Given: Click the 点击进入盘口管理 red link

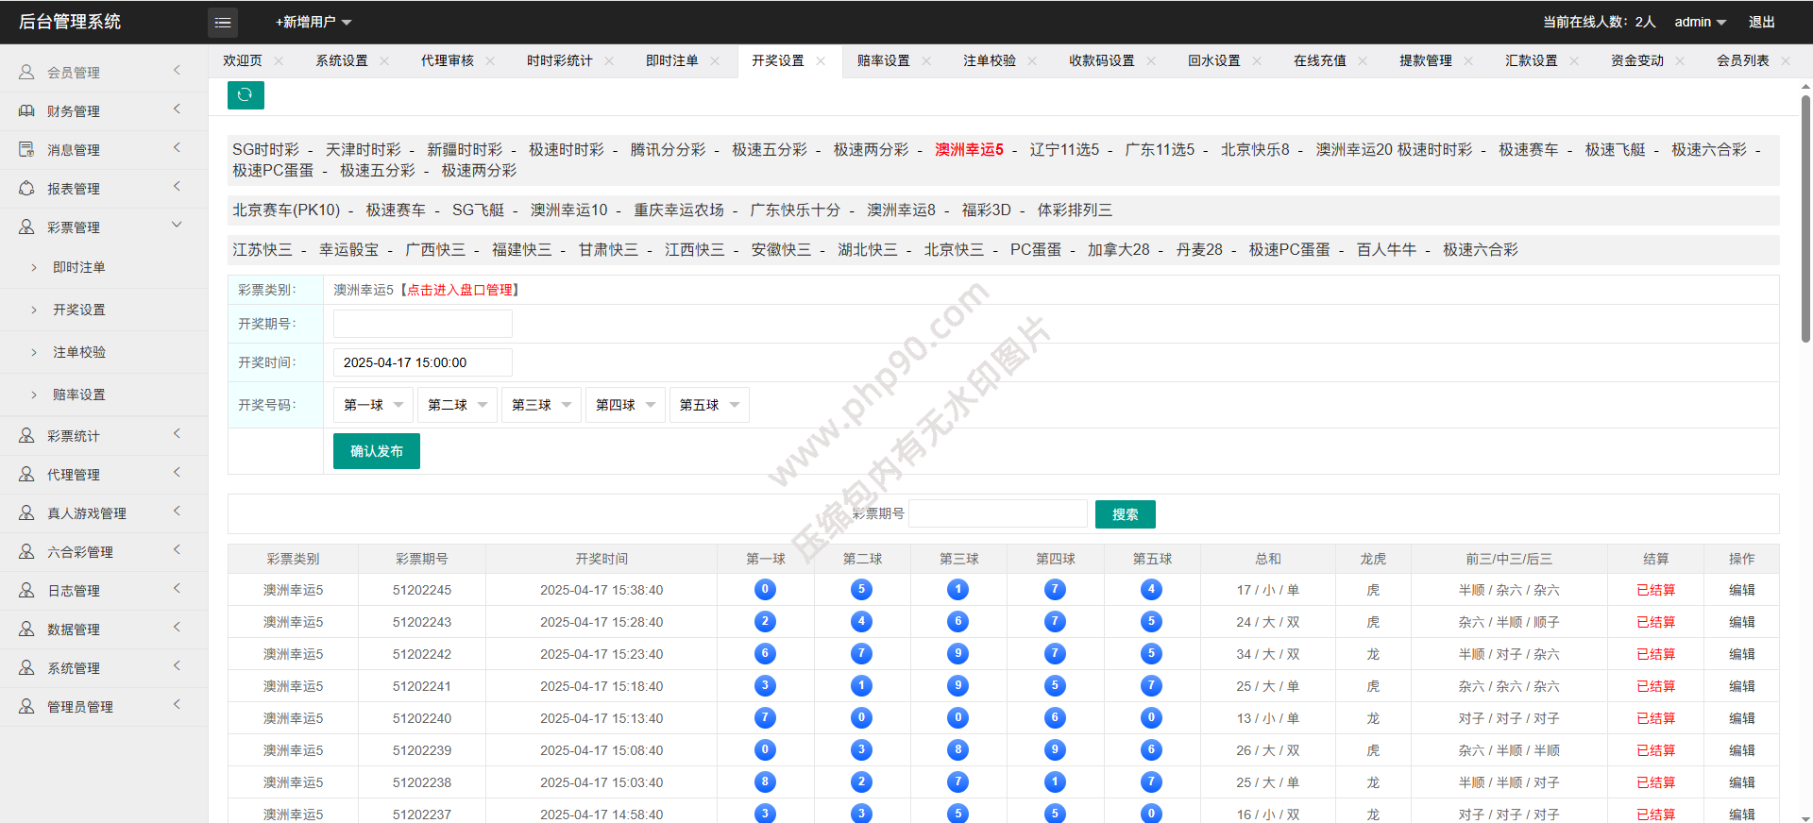Looking at the screenshot, I should coord(460,290).
